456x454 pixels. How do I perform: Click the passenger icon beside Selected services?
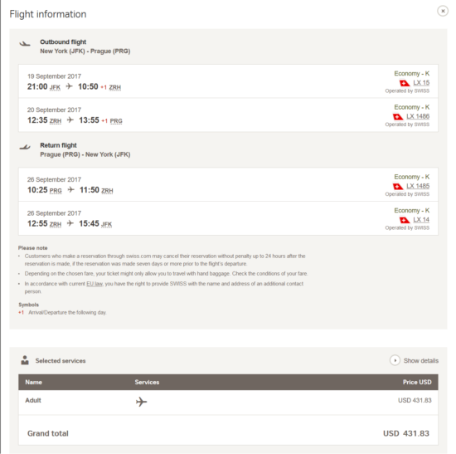25,360
